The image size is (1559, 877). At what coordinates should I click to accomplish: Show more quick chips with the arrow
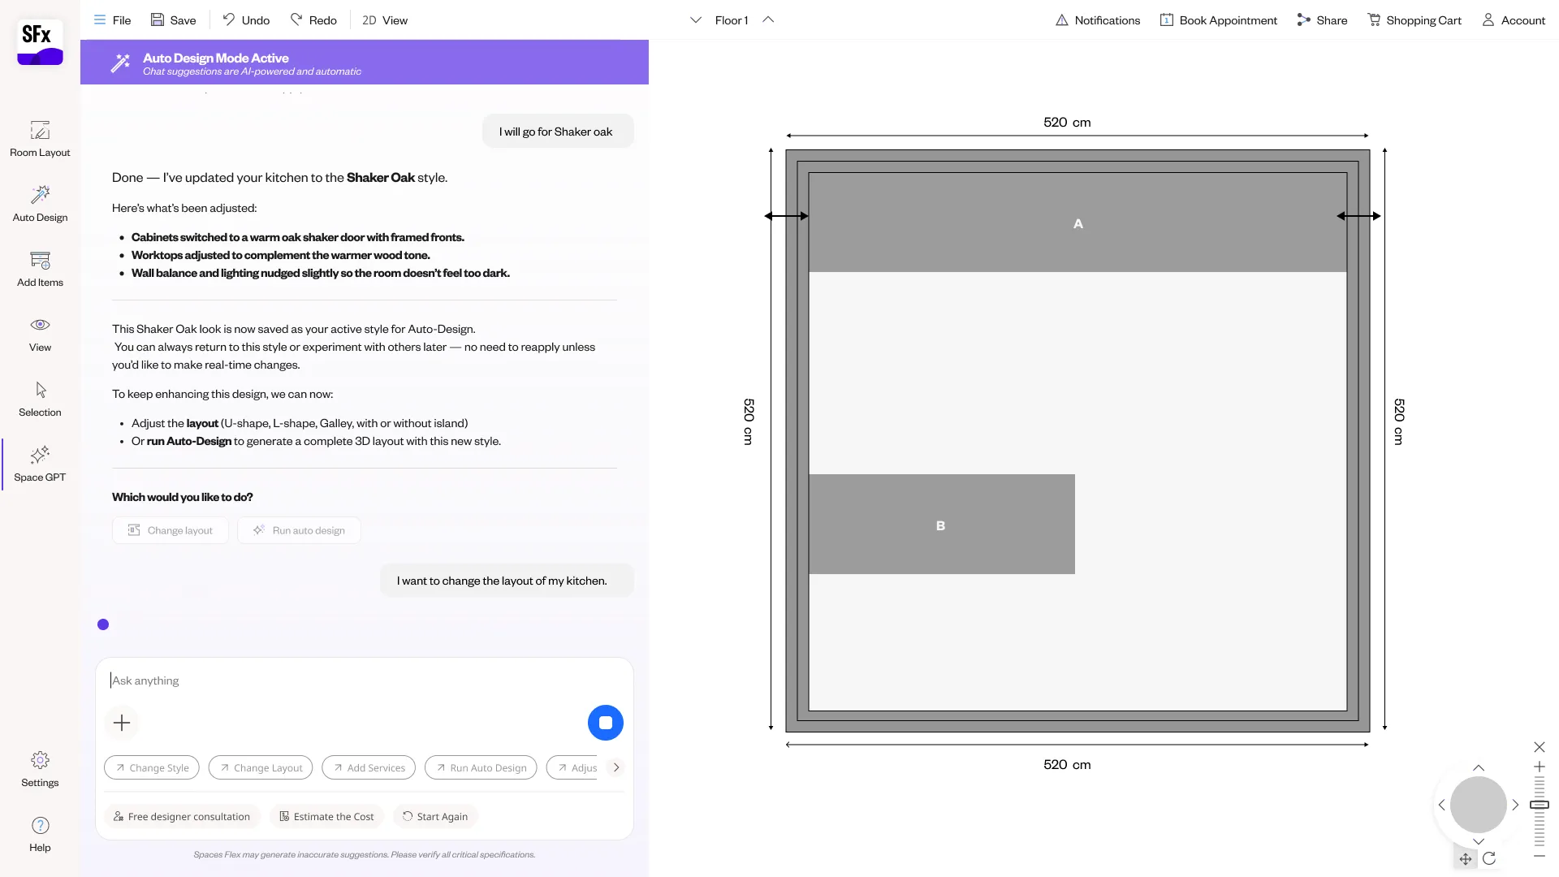click(616, 767)
